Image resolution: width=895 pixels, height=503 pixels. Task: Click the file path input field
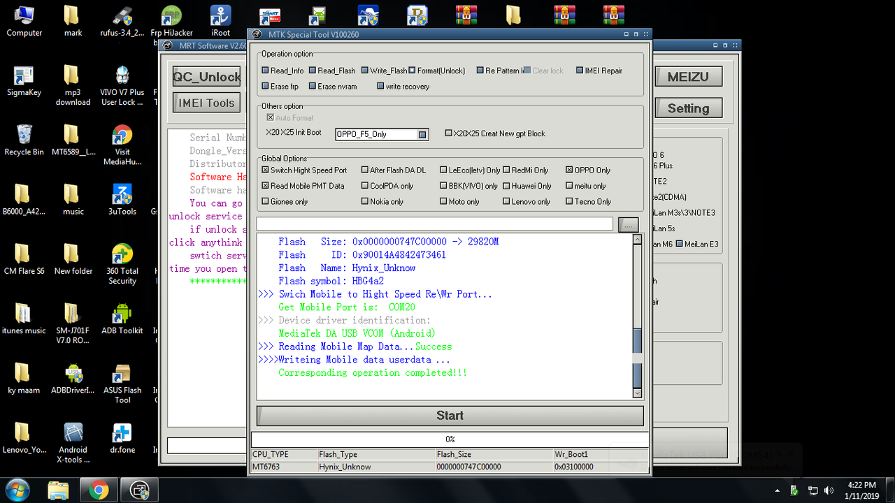point(434,224)
